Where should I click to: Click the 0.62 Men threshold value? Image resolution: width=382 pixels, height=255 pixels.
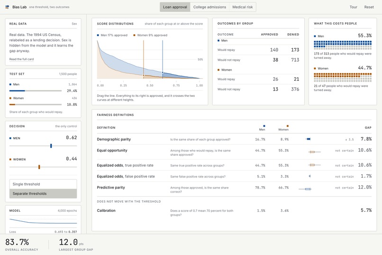pos(72,138)
